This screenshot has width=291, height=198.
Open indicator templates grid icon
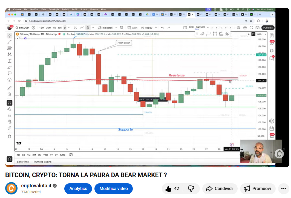point(121,28)
